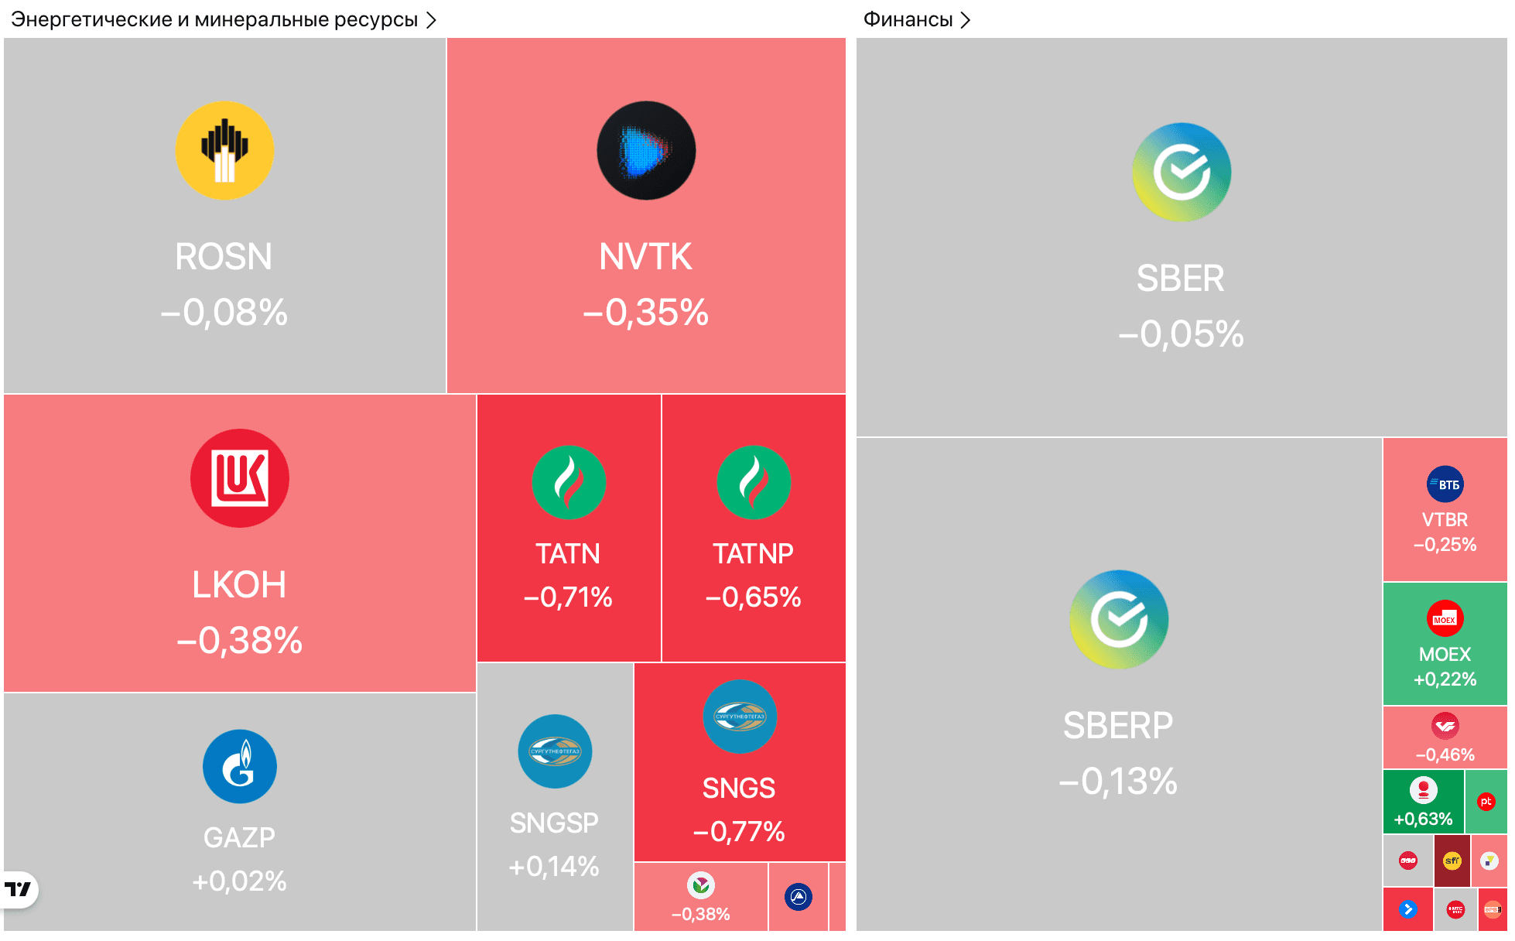
Task: Click the MTS bank logo tile
Action: click(x=1455, y=910)
